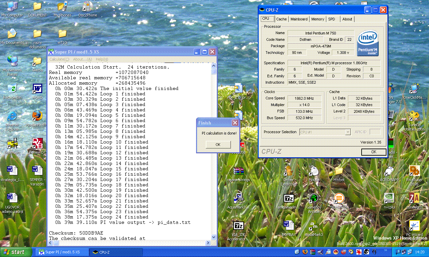Image resolution: width=429 pixels, height=257 pixels.
Task: Open the BOMBAY Word document
Action: [x=289, y=228]
